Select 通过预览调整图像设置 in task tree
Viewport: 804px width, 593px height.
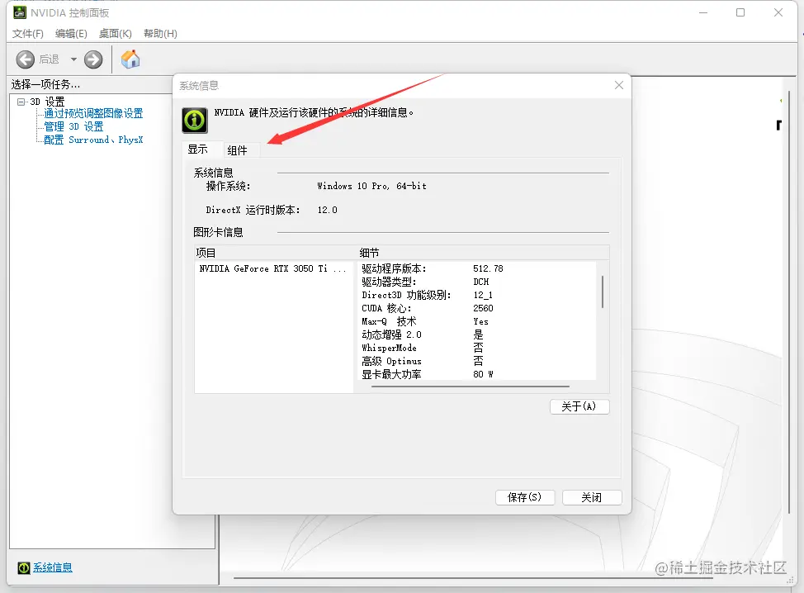click(x=93, y=113)
